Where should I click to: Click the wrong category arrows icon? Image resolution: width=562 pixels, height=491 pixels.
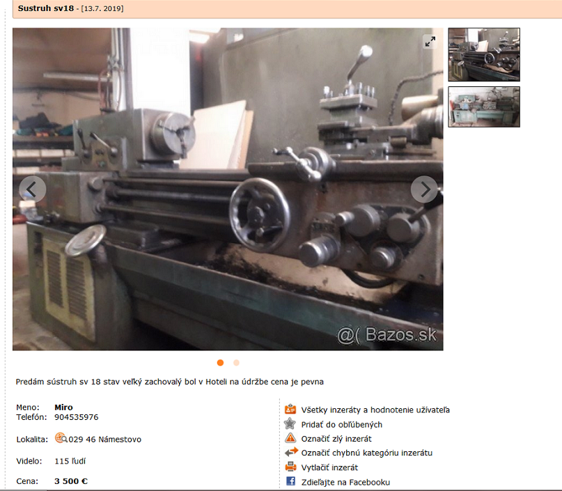pyautogui.click(x=290, y=453)
